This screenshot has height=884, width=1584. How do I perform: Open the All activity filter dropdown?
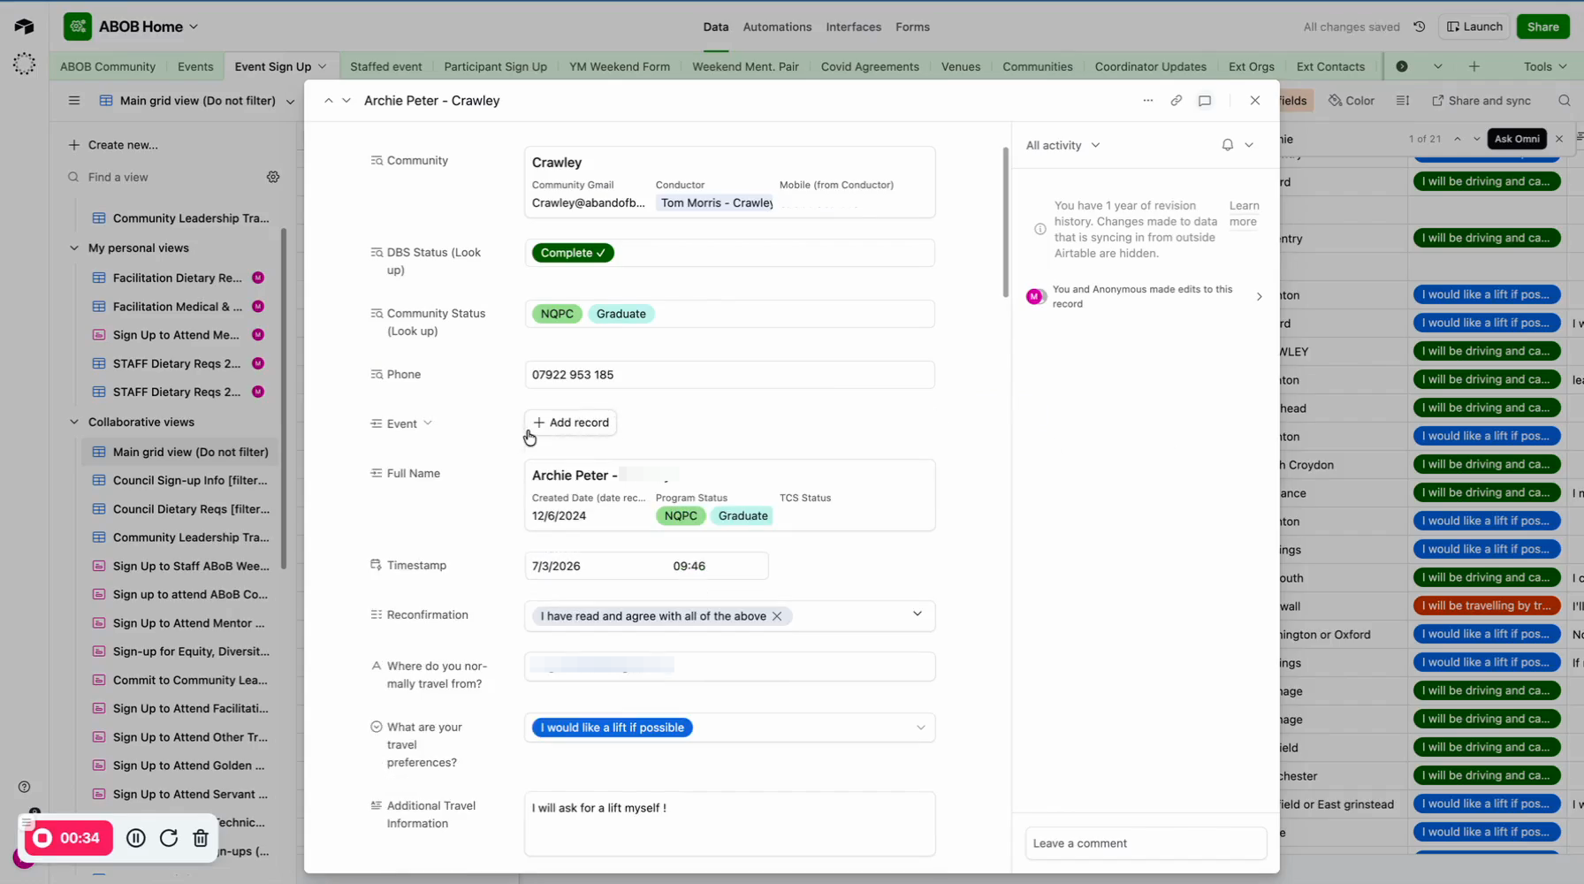pos(1062,145)
